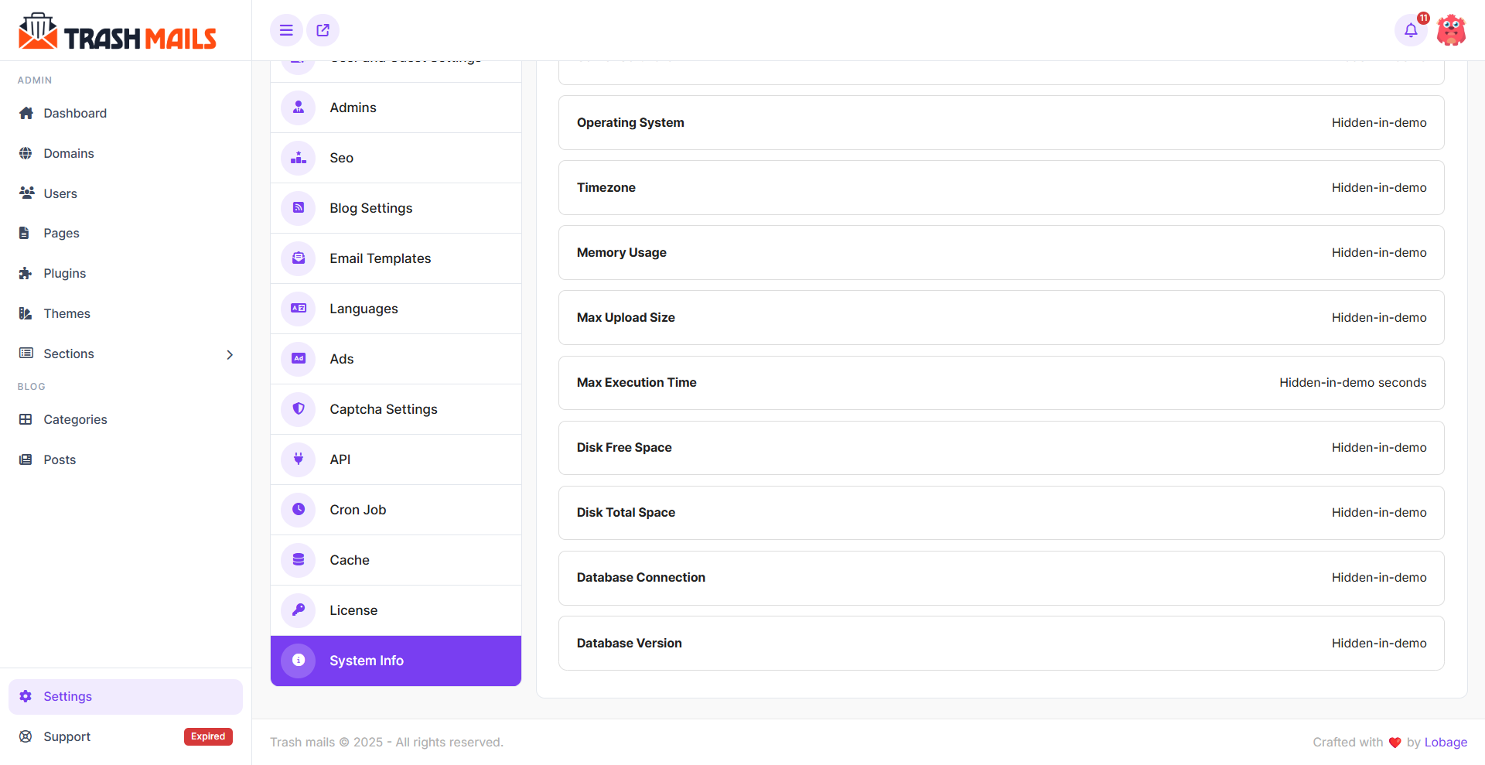Go to the Dashboard page
The width and height of the screenshot is (1485, 765).
coord(75,113)
